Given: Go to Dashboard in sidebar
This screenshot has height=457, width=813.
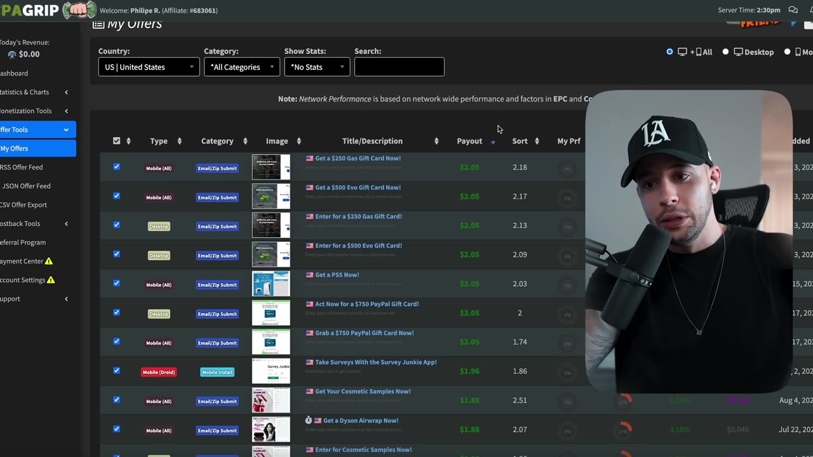Looking at the screenshot, I should point(14,73).
